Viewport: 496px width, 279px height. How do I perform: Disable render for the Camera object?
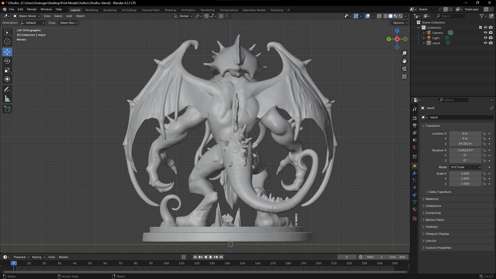pos(491,33)
